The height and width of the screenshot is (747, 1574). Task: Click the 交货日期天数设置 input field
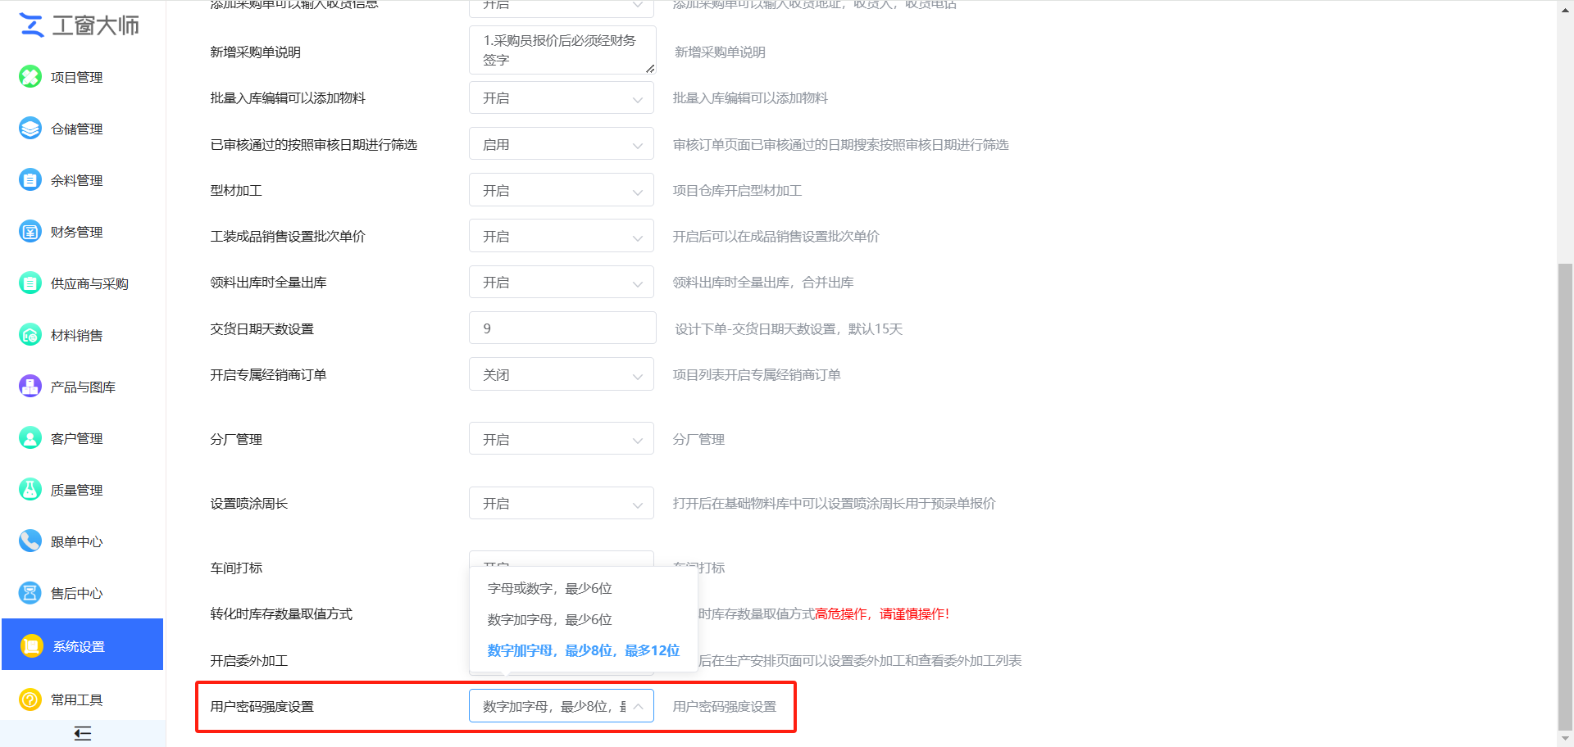tap(562, 328)
